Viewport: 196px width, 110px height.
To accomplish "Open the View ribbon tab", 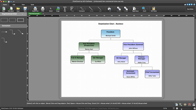I will (x=23, y=5).
